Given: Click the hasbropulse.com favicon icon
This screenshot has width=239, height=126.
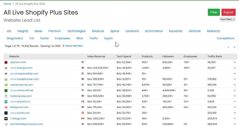Looking at the screenshot, I should click(x=6, y=96).
